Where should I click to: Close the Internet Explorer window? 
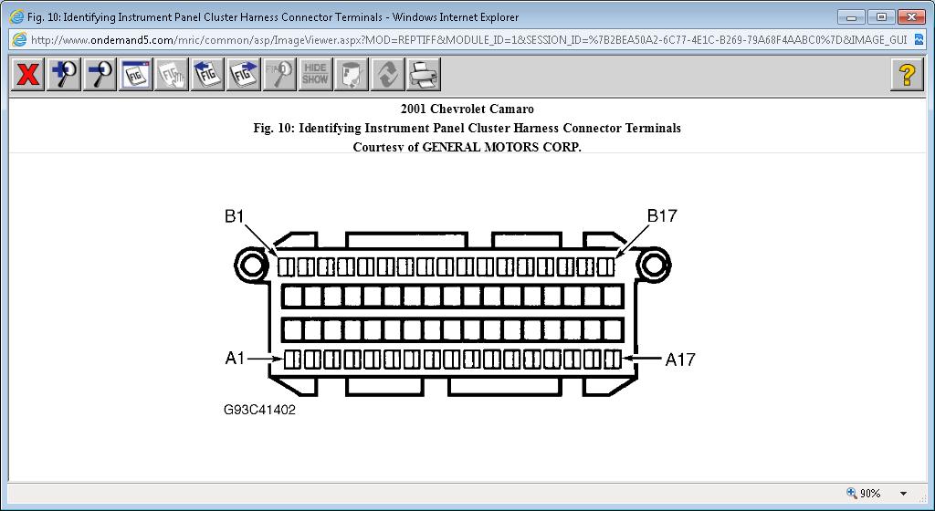tap(911, 16)
